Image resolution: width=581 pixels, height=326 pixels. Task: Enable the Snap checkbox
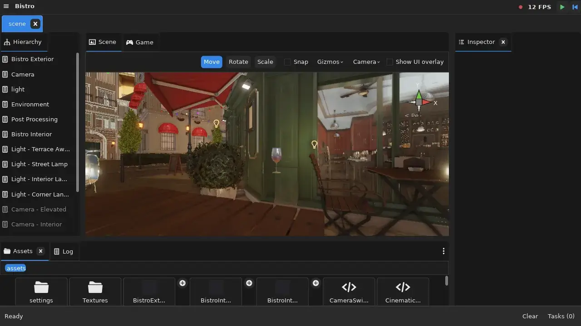tap(287, 62)
